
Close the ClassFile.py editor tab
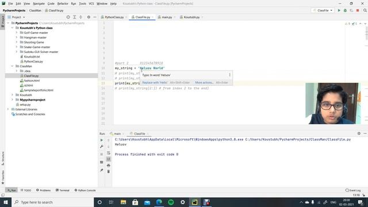pyautogui.click(x=153, y=17)
